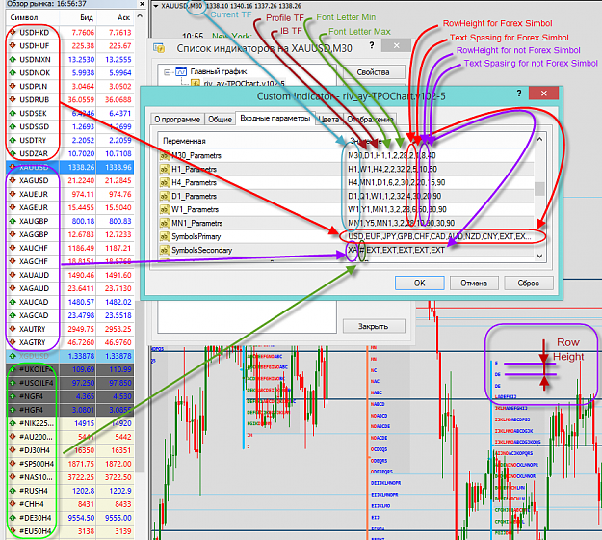Click the Закрыть button in the indicator list window

[373, 326]
